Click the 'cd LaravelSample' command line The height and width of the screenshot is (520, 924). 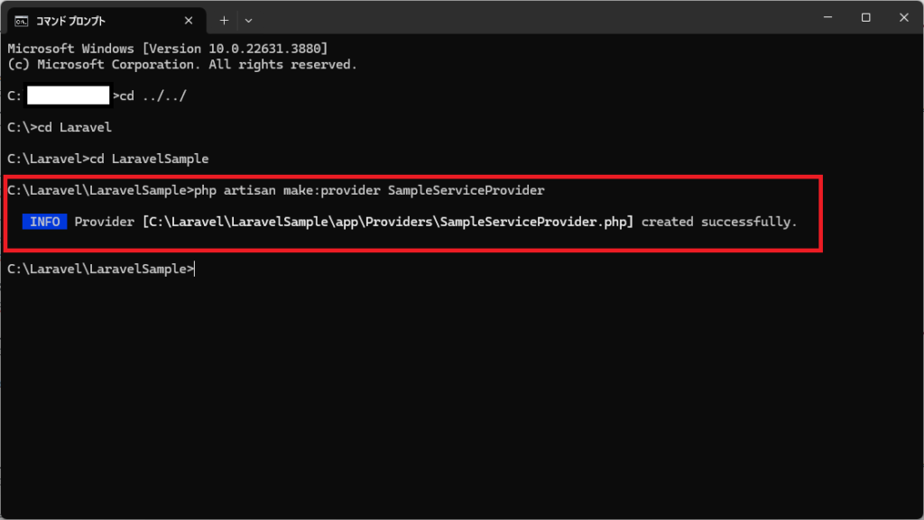tap(108, 159)
